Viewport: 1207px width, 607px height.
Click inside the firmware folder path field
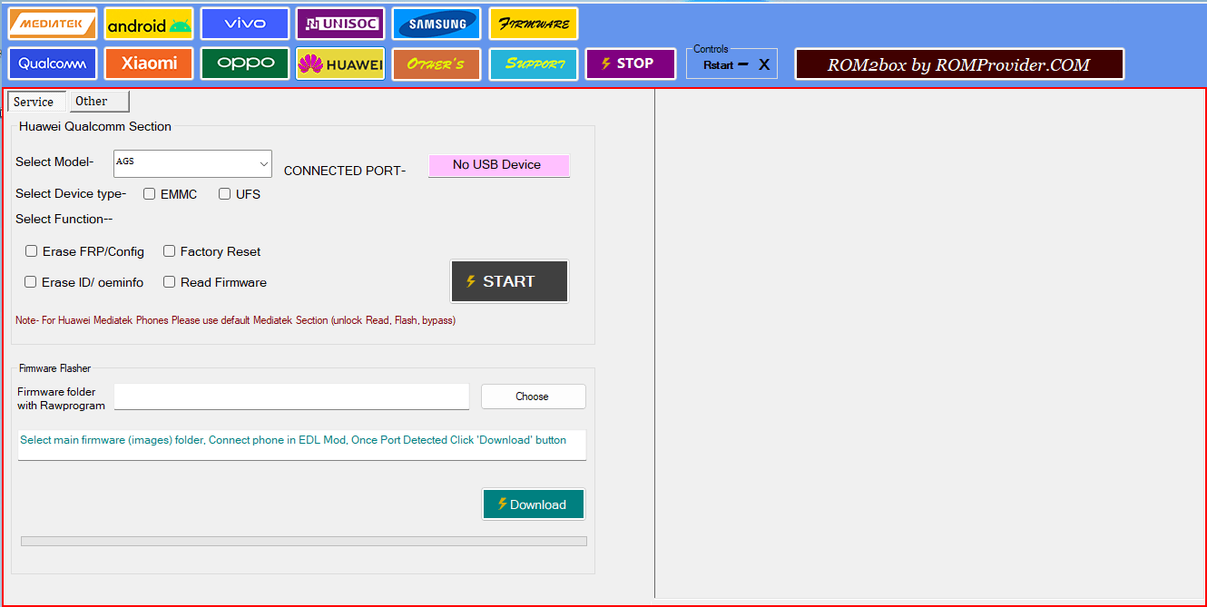(290, 397)
